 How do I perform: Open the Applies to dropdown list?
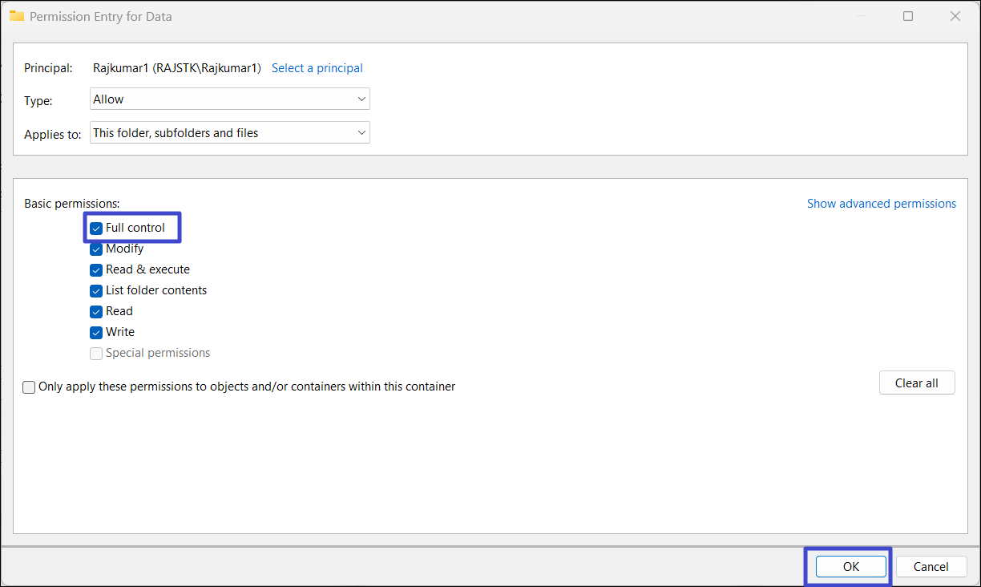(x=230, y=133)
